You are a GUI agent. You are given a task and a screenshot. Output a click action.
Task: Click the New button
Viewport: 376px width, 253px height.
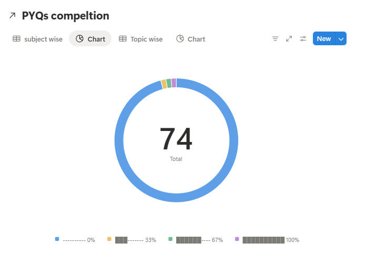(323, 39)
